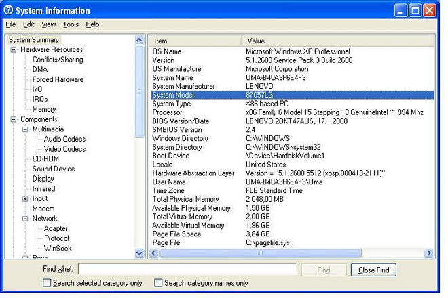448x298 pixels.
Task: Open the Edit menu
Action: point(29,24)
